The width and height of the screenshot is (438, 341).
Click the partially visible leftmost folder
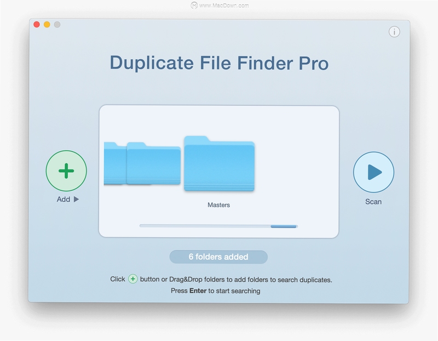[115, 163]
